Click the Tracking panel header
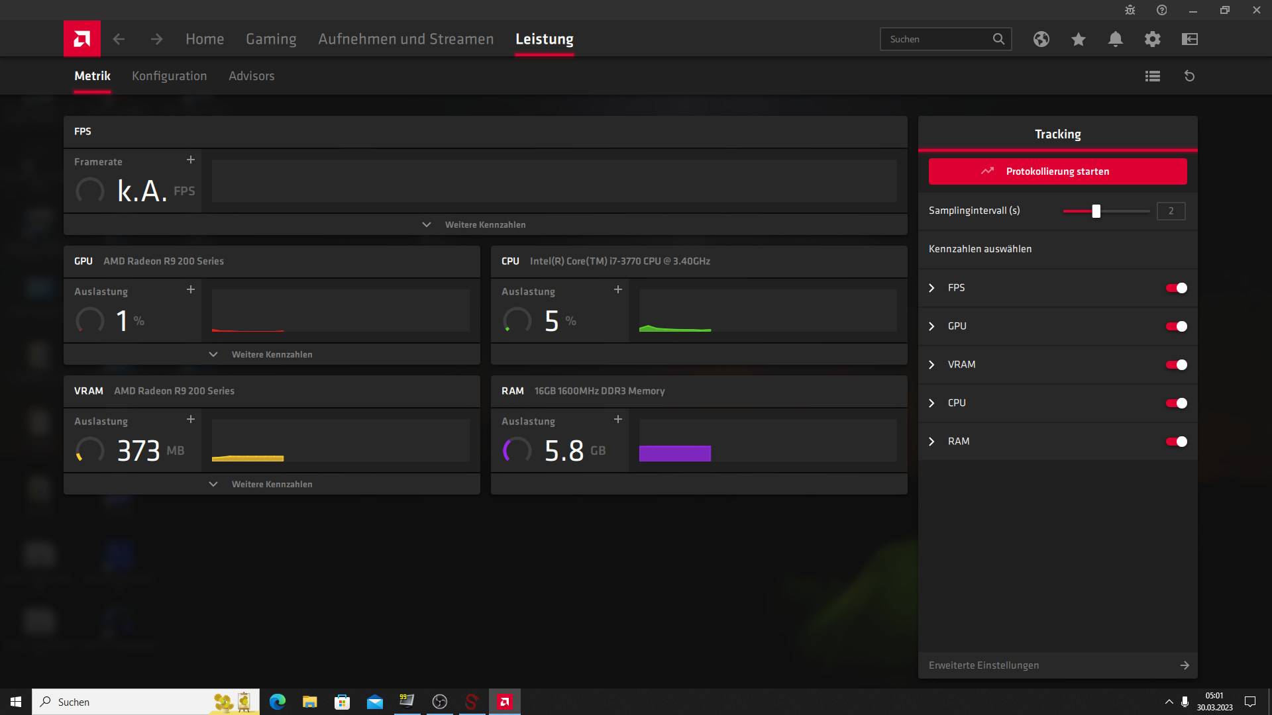The width and height of the screenshot is (1272, 715). (x=1058, y=134)
